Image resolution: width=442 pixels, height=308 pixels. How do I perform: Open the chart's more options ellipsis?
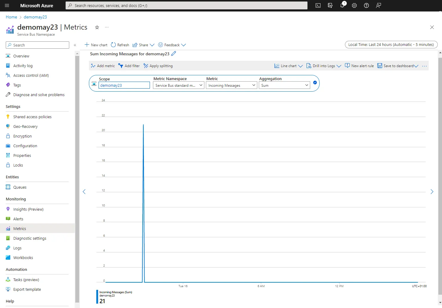[x=424, y=66]
